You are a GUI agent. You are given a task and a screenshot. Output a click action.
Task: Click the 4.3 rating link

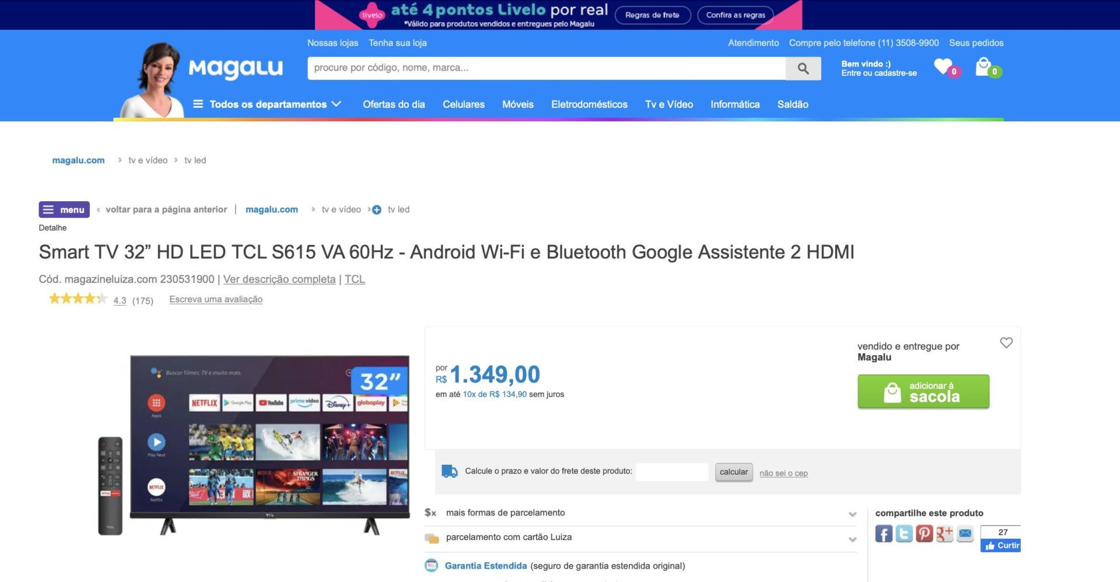pos(120,300)
